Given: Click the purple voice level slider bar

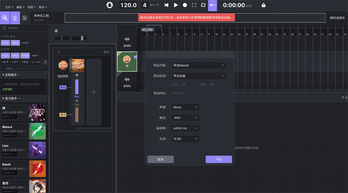Looking at the screenshot, I should tap(77, 86).
